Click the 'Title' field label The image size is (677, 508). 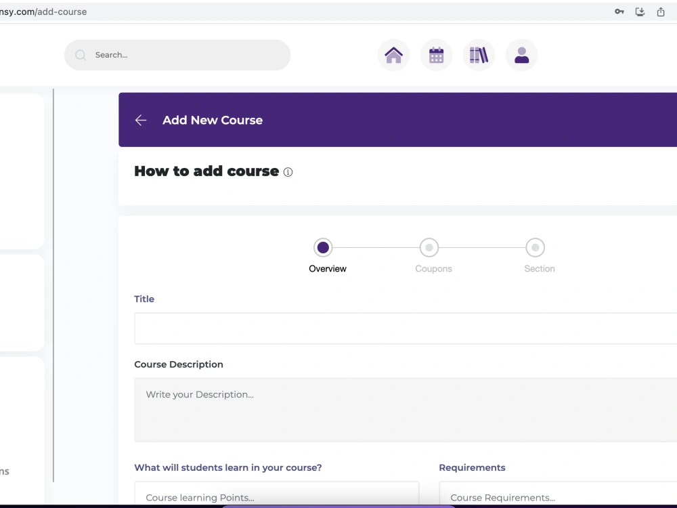144,299
